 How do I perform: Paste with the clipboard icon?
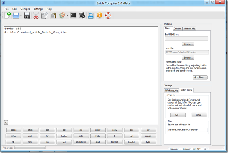[x=54, y=16]
